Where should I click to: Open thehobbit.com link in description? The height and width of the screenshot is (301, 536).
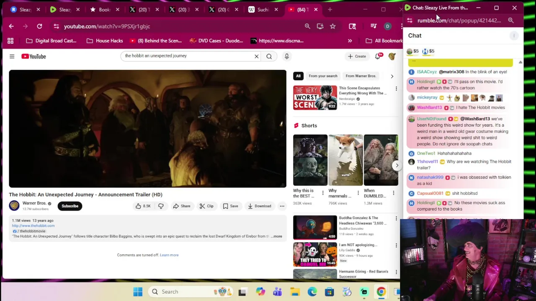point(33,226)
